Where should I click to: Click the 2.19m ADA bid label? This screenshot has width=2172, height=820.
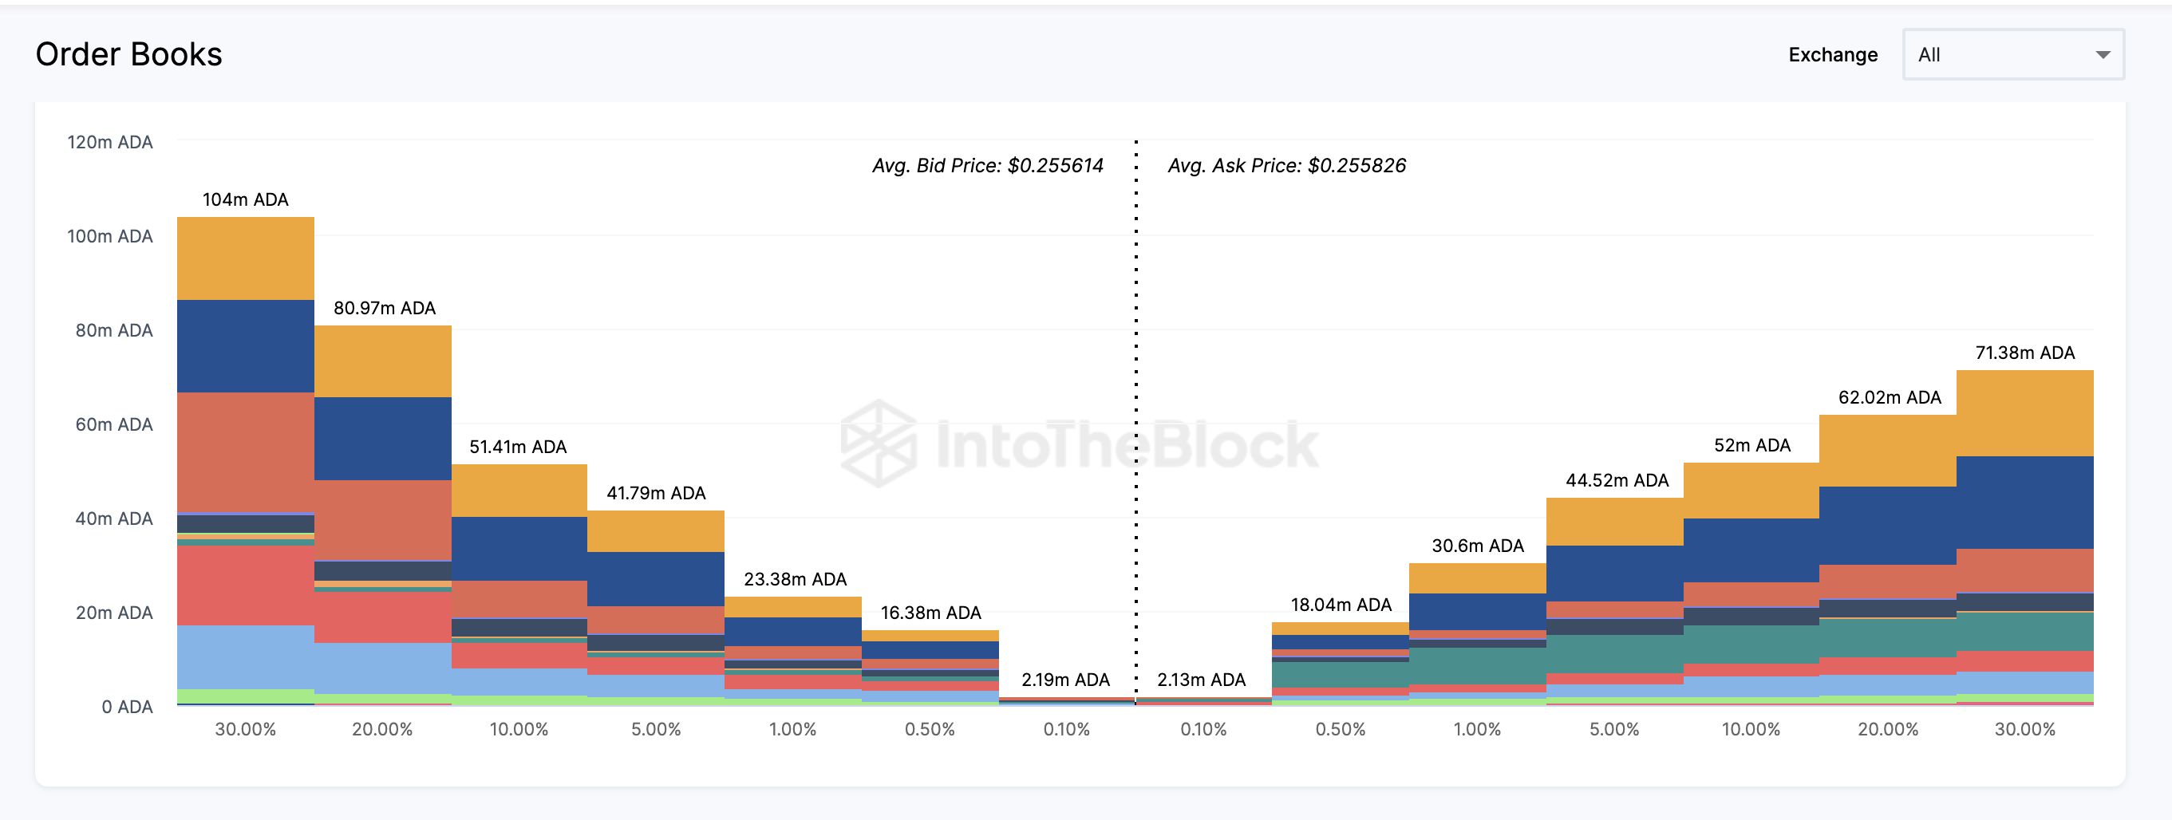point(1065,680)
